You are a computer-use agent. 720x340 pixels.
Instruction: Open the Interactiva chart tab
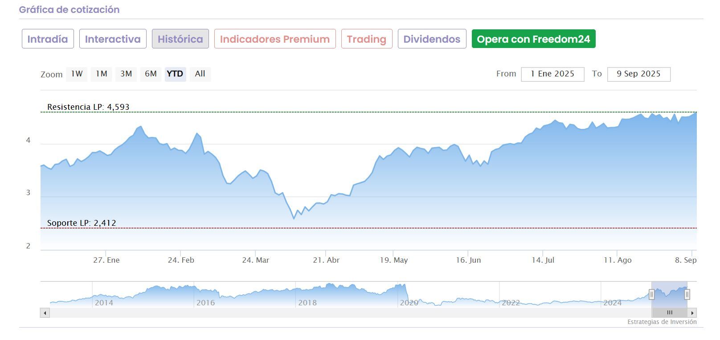click(113, 39)
